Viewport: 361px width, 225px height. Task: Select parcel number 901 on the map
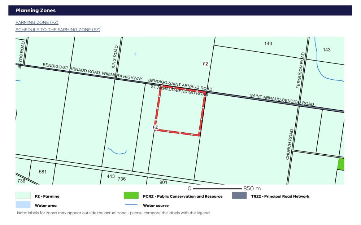click(163, 182)
